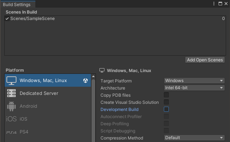This screenshot has width=230, height=142.
Task: Open Architecture dropdown
Action: [x=194, y=88]
